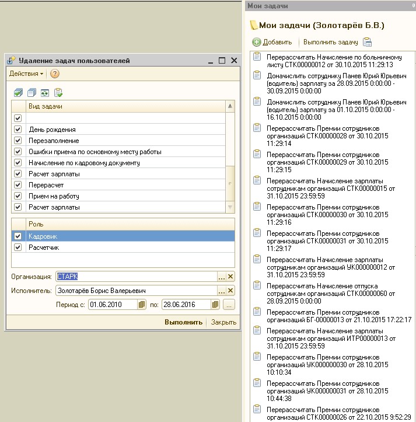Clear the Организация field with its X
This screenshot has height=422, width=416.
click(x=230, y=277)
